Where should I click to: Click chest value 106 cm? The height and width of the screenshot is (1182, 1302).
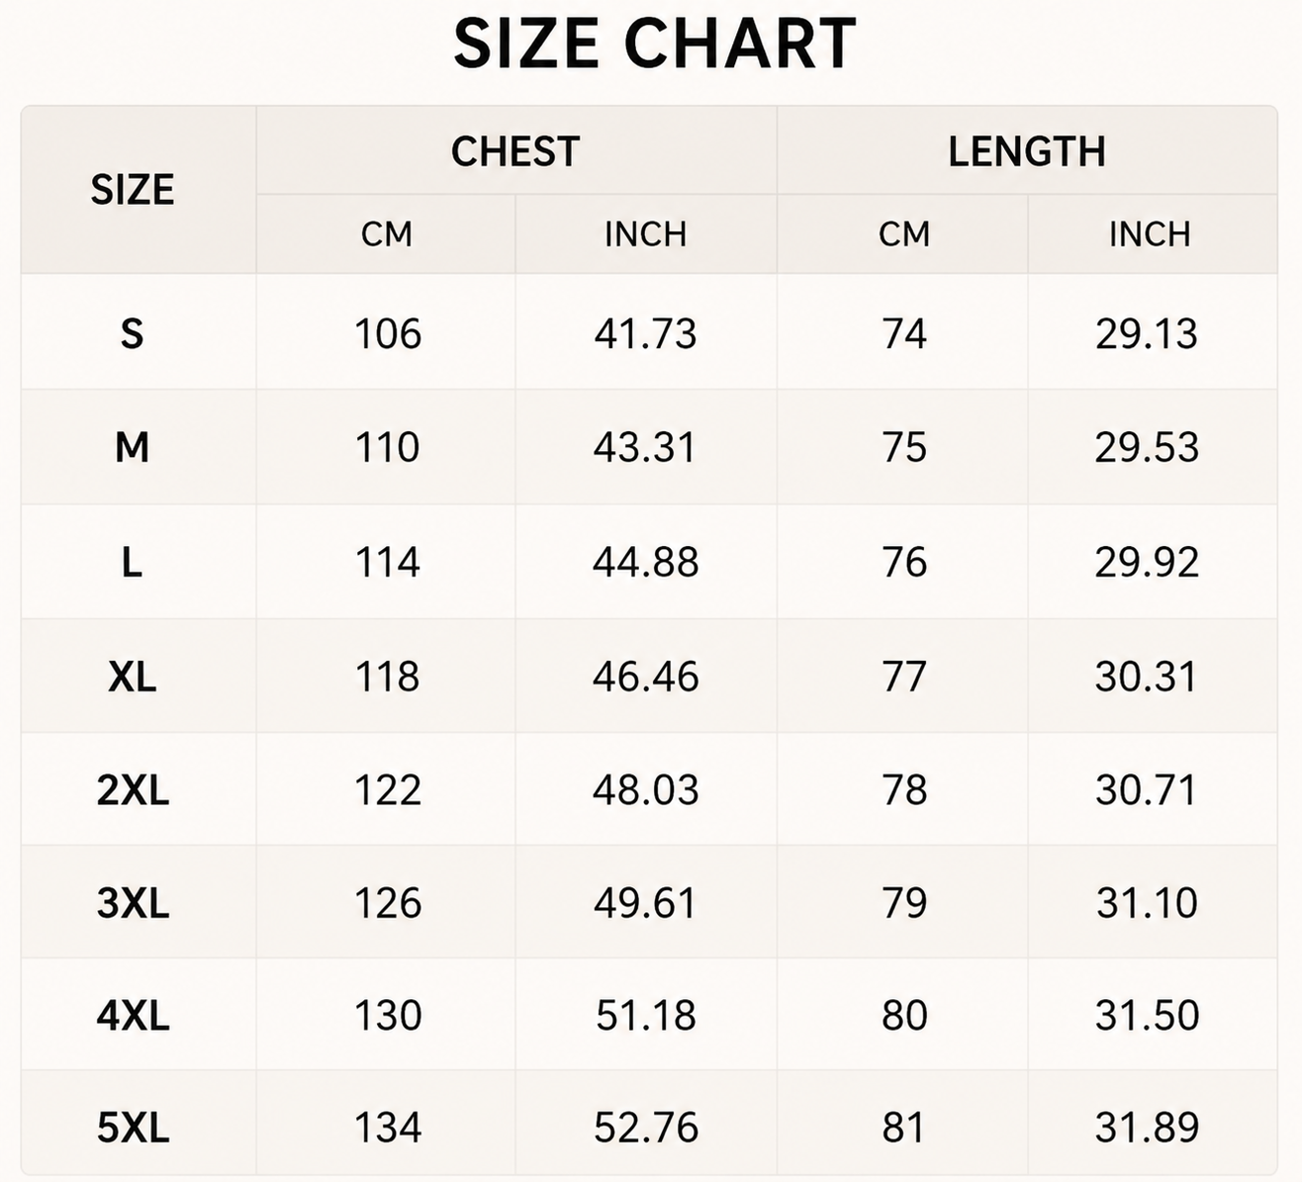point(388,334)
